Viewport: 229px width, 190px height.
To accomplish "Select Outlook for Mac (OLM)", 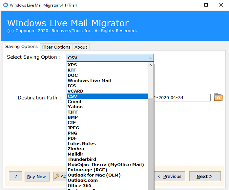I will (107, 175).
